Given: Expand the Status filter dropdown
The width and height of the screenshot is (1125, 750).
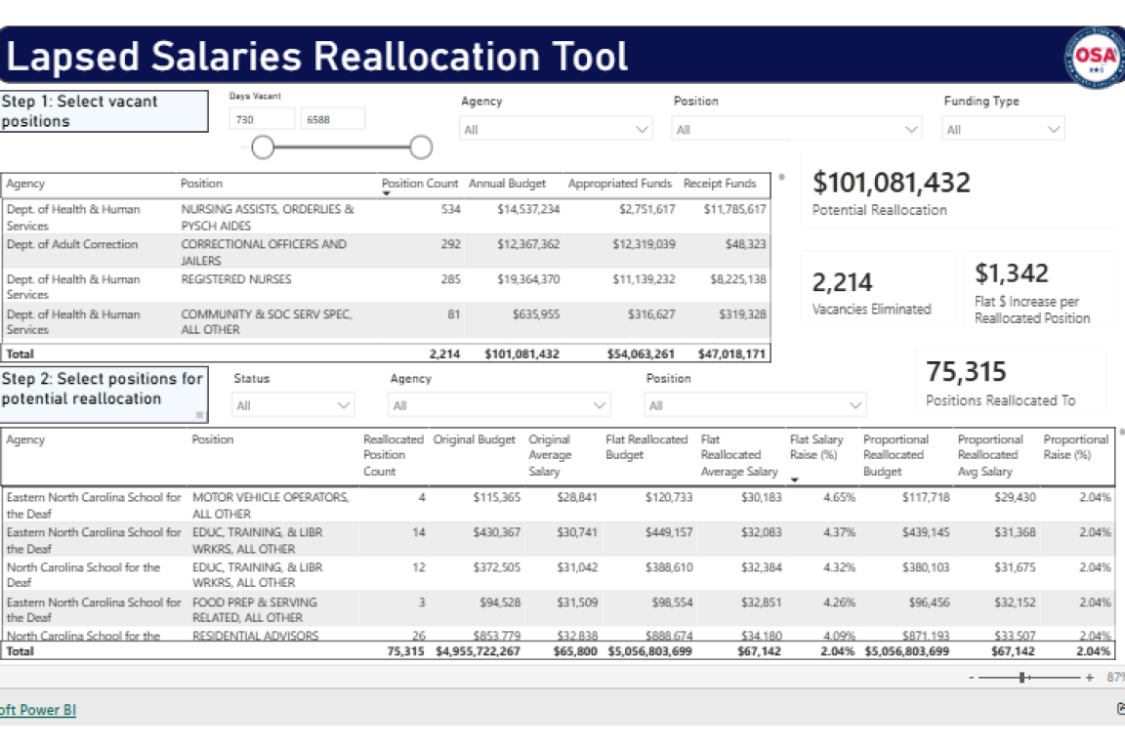Looking at the screenshot, I should coord(293,405).
